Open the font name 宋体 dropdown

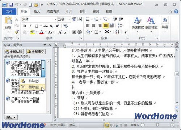pyautogui.click(x=55, y=19)
